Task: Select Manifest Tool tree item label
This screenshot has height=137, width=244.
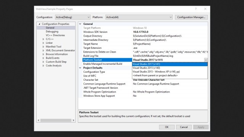Action: [x=53, y=46]
